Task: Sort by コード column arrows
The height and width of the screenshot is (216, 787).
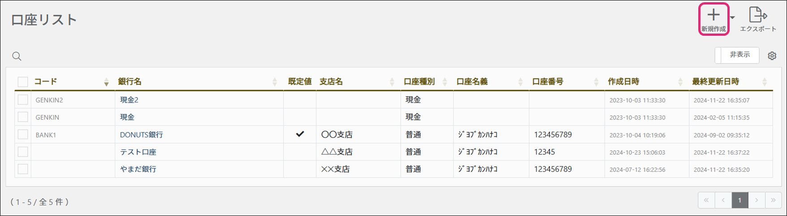Action: coord(106,82)
